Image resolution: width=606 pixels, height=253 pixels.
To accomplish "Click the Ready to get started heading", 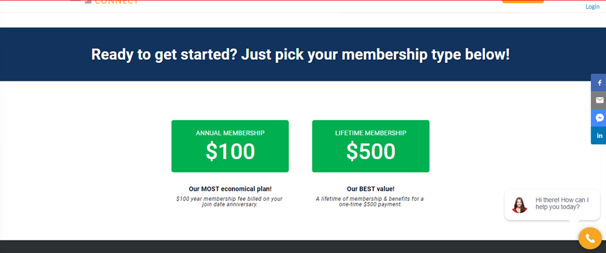I will (x=300, y=55).
